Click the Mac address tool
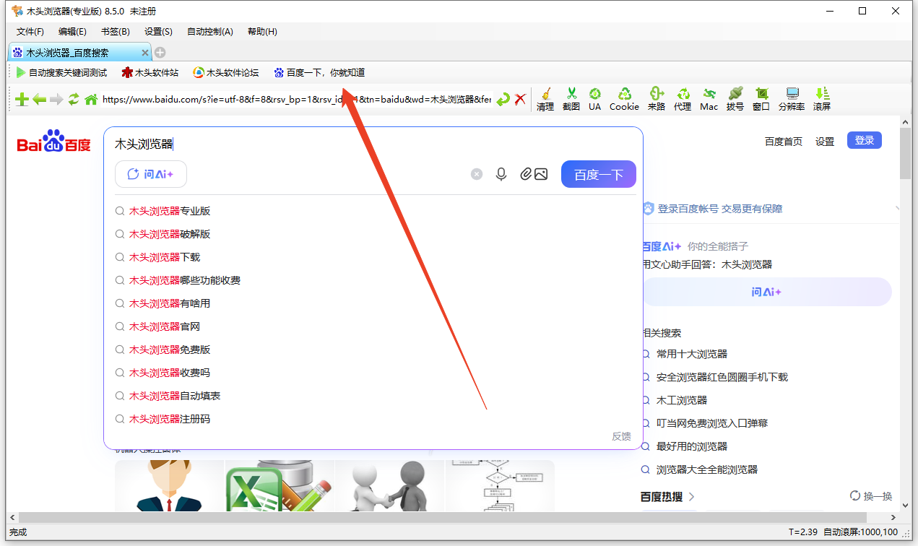918x546 pixels. [x=709, y=100]
